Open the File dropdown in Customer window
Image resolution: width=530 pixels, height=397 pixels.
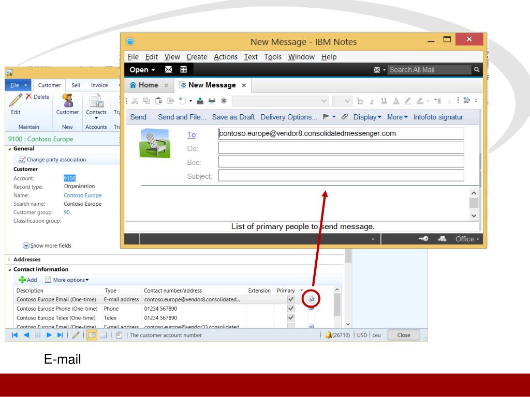click(x=18, y=85)
